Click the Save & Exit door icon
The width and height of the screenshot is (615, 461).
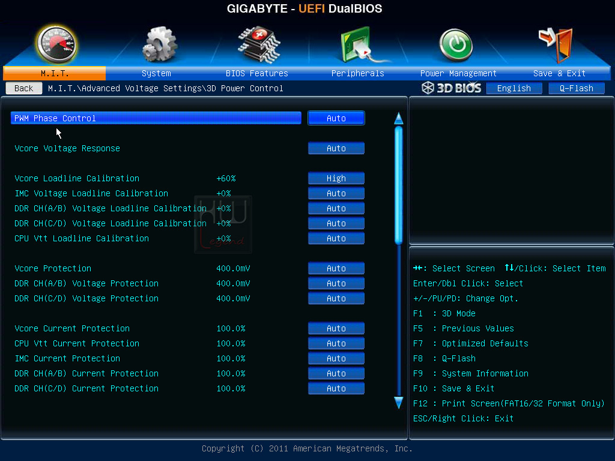tap(556, 45)
